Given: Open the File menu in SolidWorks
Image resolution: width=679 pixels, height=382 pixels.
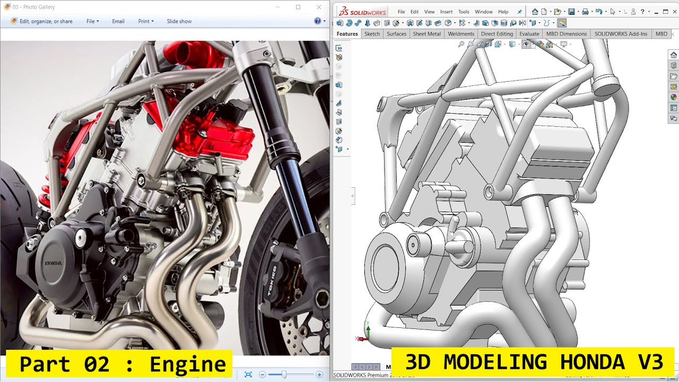Looking at the screenshot, I should [x=402, y=12].
